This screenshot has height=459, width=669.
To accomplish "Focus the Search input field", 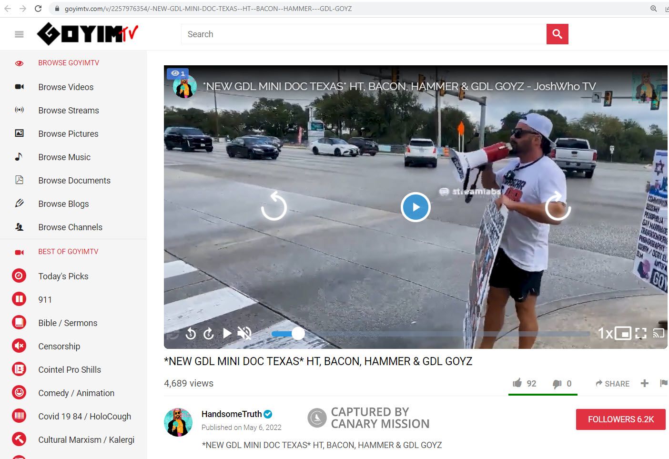I will [x=363, y=34].
